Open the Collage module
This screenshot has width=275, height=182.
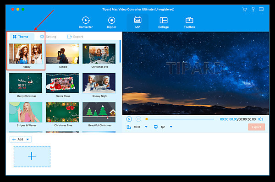[164, 22]
